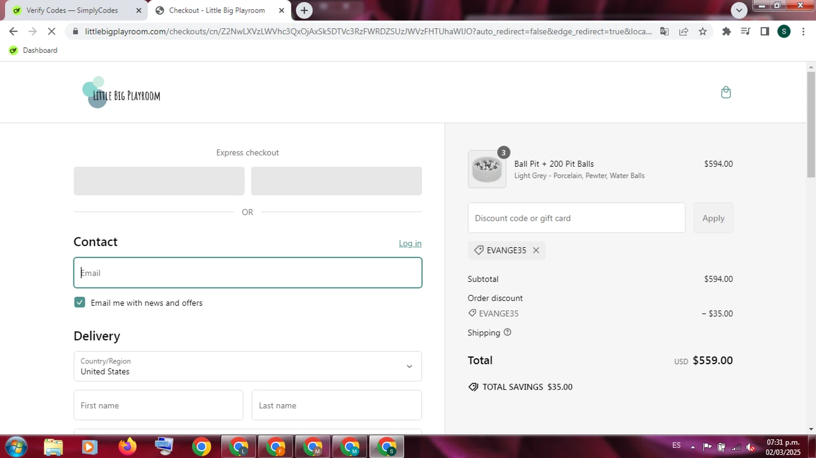Click the Last name field
Screen dimensions: 816x458
(x=337, y=405)
